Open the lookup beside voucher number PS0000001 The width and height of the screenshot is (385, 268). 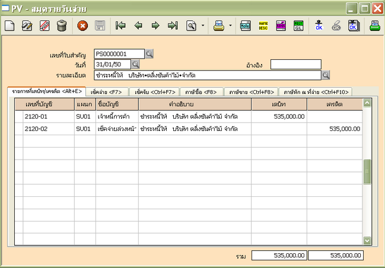pyautogui.click(x=149, y=54)
